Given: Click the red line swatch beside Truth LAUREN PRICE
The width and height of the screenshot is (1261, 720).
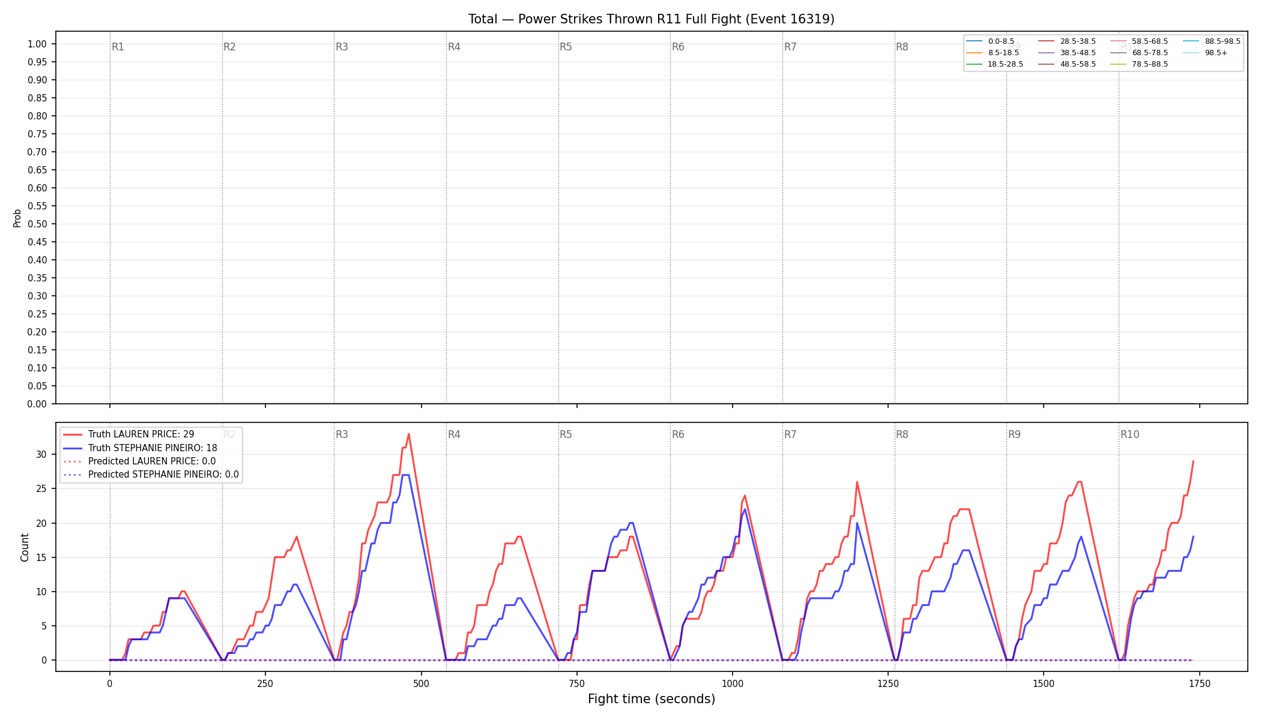Looking at the screenshot, I should click(x=73, y=434).
